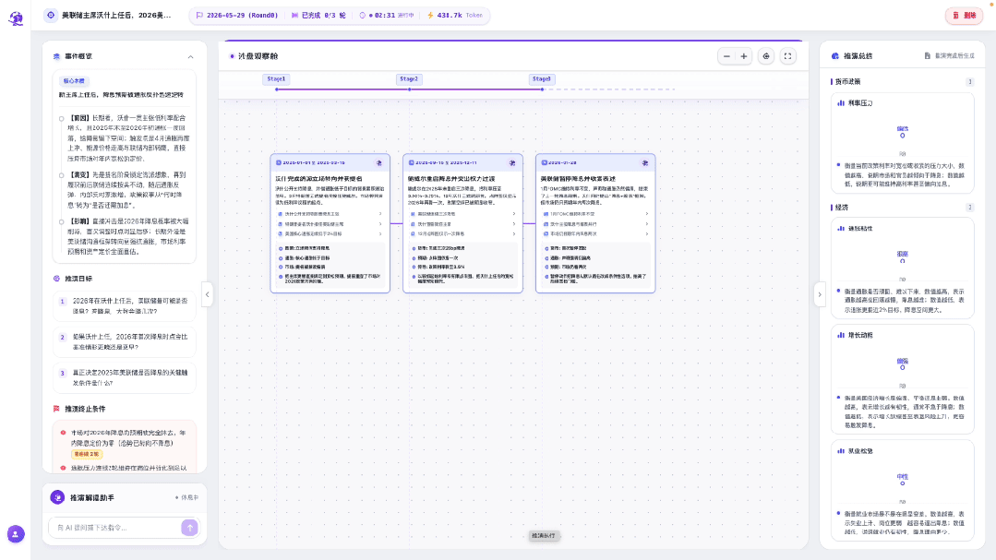Click the 事件概览 panel header icon
The height and width of the screenshot is (560, 996).
tap(56, 56)
